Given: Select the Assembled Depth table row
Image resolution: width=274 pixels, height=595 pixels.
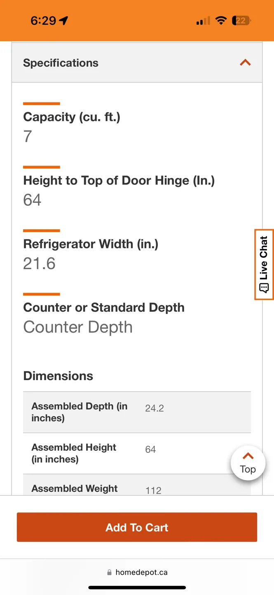Looking at the screenshot, I should click(x=137, y=412).
